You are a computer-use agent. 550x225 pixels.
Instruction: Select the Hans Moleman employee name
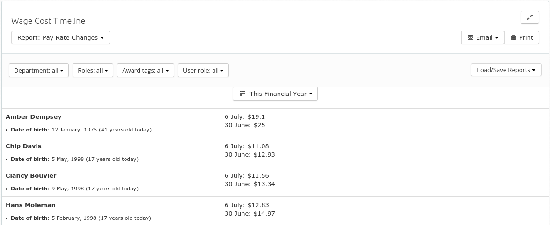[30, 205]
